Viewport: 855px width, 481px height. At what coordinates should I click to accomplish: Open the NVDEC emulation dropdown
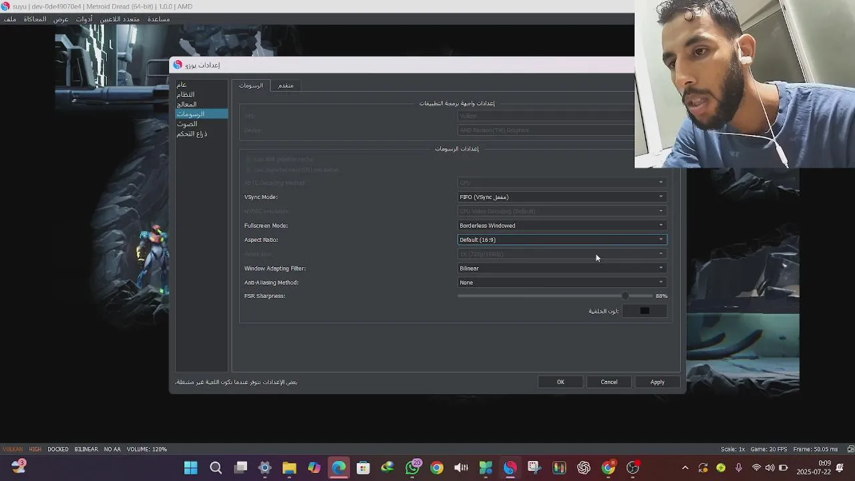coord(562,211)
